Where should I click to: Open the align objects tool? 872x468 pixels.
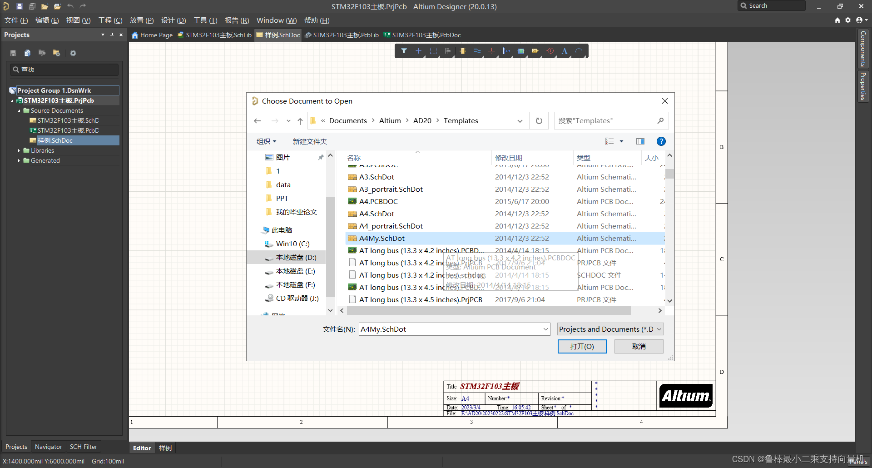[448, 51]
